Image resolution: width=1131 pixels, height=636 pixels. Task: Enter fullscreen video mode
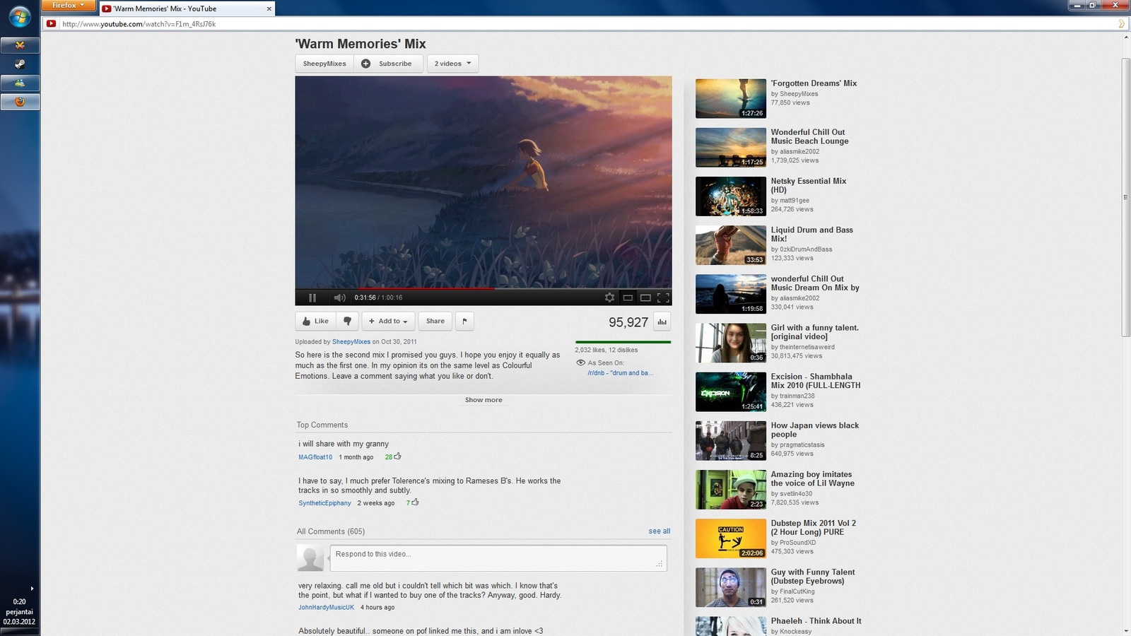[x=663, y=298]
